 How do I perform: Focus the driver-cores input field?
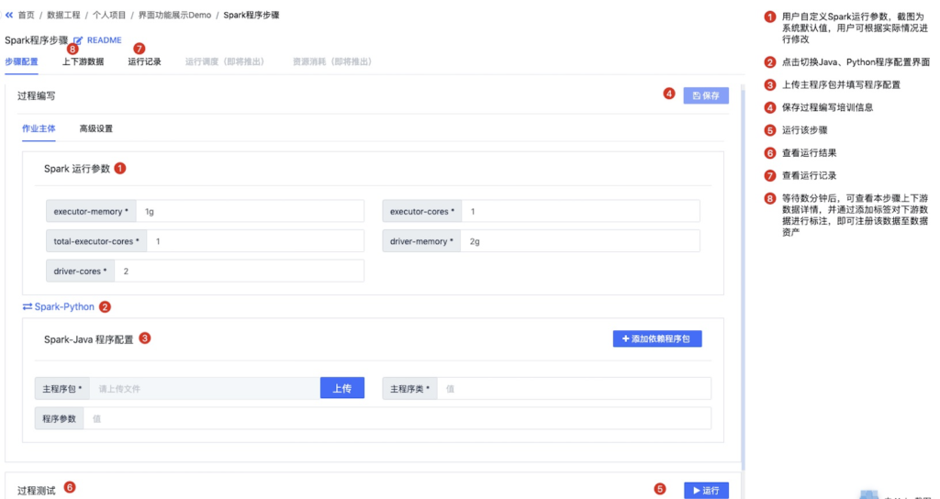coord(240,272)
